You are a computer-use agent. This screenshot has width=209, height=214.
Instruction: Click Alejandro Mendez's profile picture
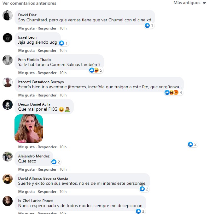(x=8, y=156)
